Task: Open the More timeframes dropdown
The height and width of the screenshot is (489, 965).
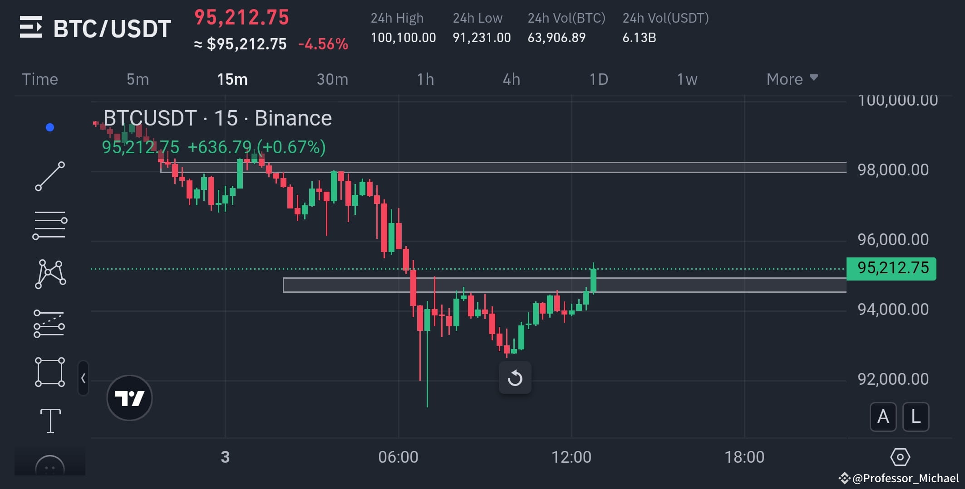Action: coord(791,78)
